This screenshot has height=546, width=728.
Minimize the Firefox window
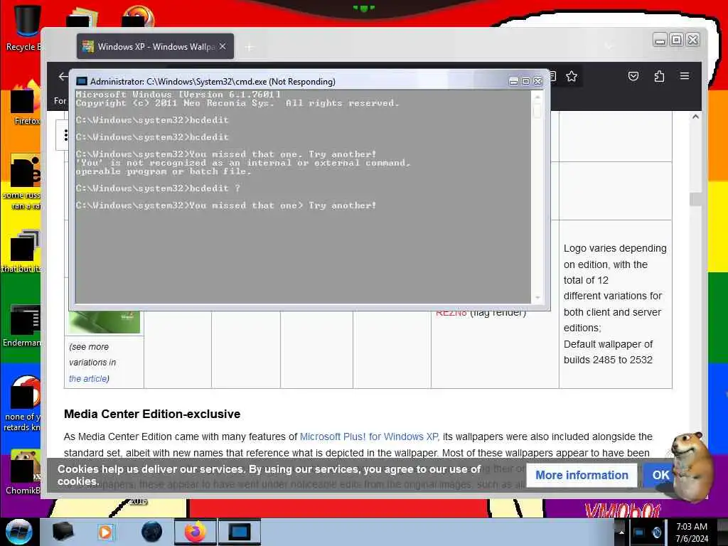(659, 41)
